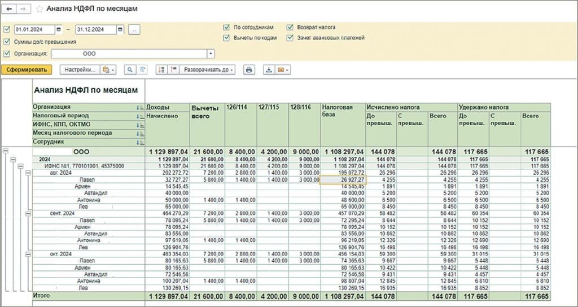Open the email send options arrow
The width and height of the screenshot is (578, 307).
(x=287, y=69)
